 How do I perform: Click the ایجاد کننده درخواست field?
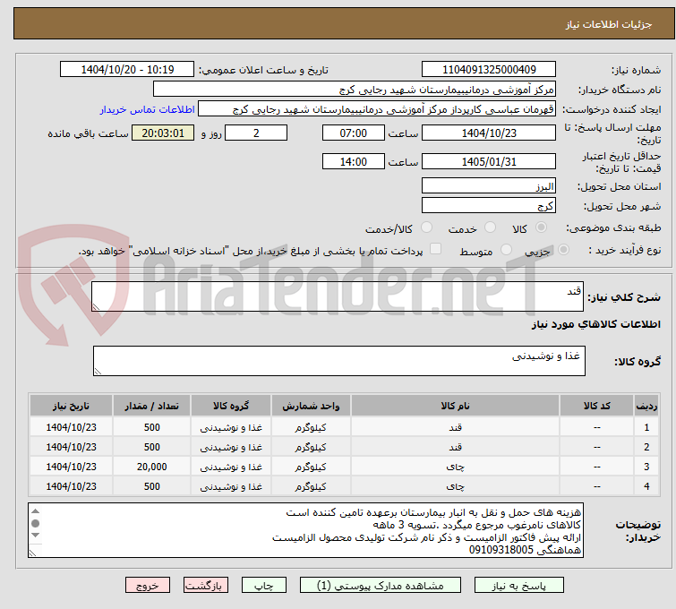[377, 109]
